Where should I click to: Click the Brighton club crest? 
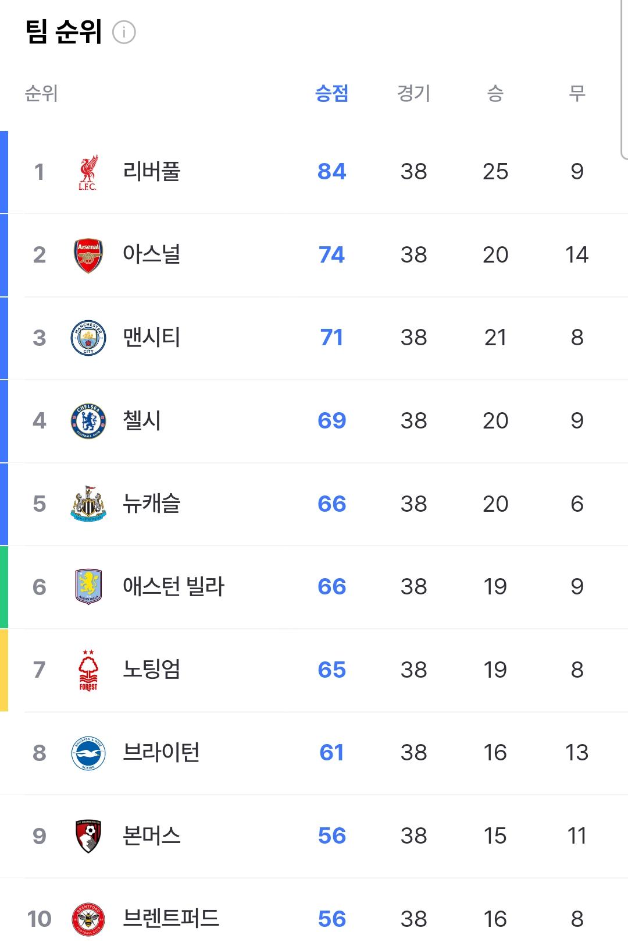click(88, 753)
